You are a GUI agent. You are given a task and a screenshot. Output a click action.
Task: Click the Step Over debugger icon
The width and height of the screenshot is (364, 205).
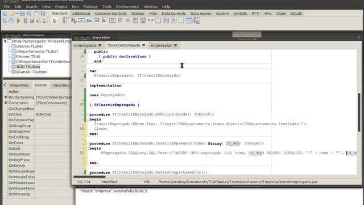pyautogui.click(x=45, y=21)
